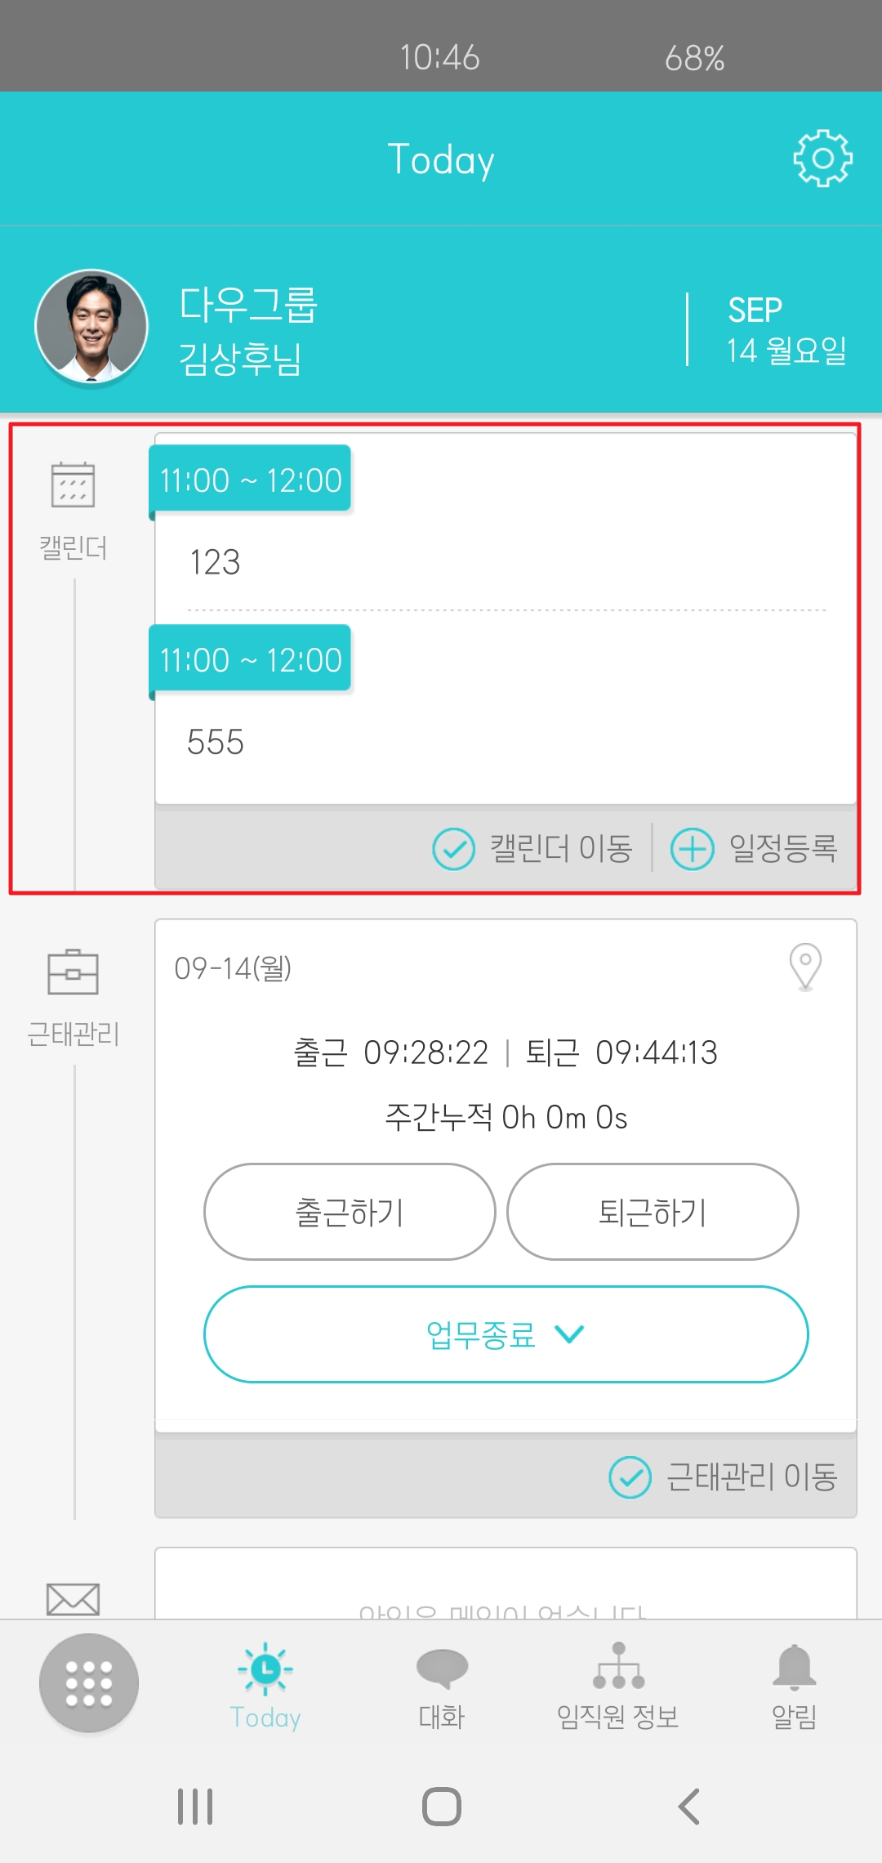
Task: Open the 알림 notifications tab
Action: click(x=795, y=1686)
